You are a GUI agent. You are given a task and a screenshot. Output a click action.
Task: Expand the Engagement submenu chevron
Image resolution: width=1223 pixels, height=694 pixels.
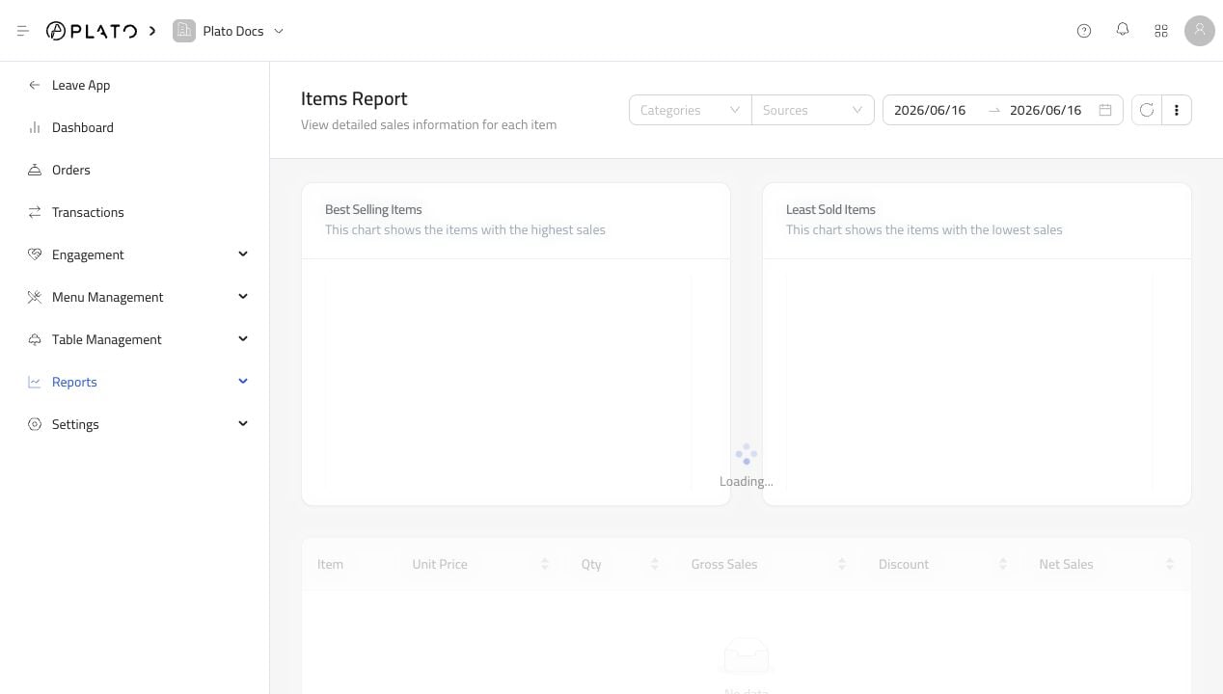click(x=243, y=254)
